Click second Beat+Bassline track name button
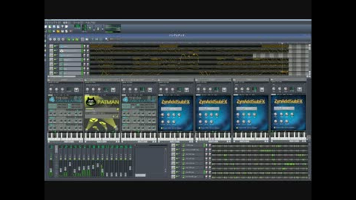Screen dimensions: 356x200 pyautogui.click(x=193, y=150)
